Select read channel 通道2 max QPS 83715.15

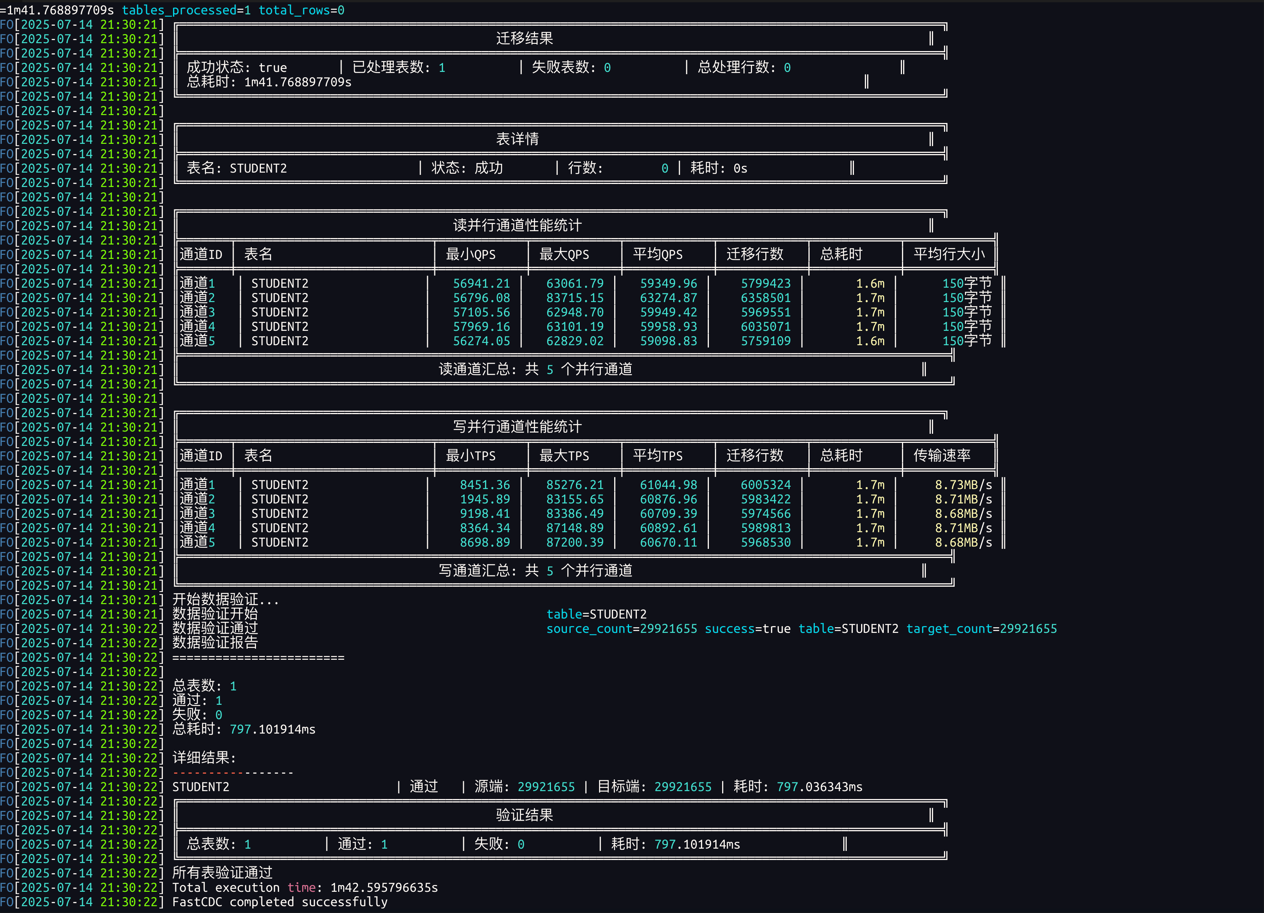(x=574, y=298)
